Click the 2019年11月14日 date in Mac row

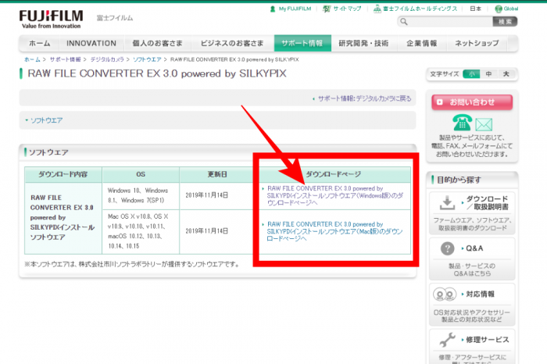(206, 231)
